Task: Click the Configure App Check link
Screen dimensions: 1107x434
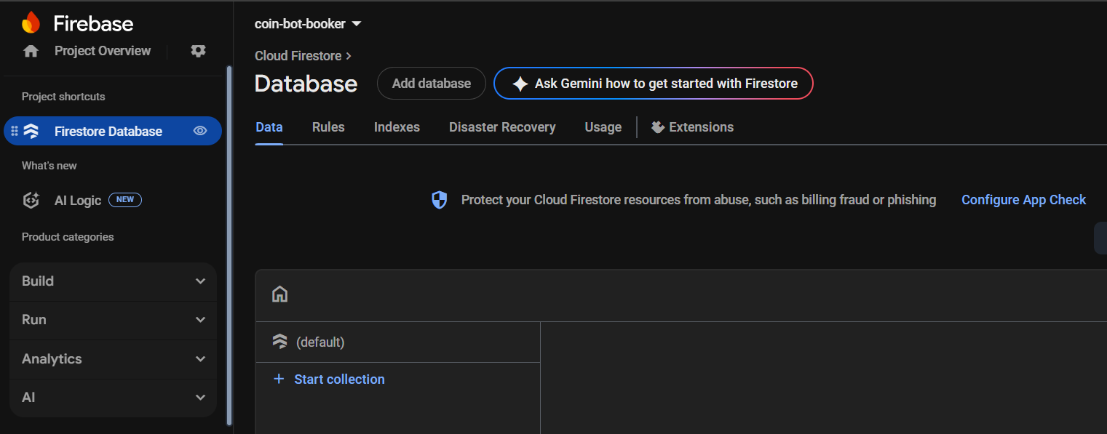Action: pos(1023,200)
